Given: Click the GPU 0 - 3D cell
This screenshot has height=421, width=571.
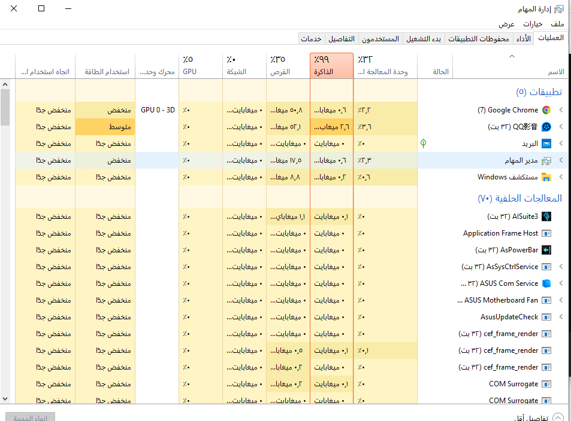Looking at the screenshot, I should coord(158,110).
